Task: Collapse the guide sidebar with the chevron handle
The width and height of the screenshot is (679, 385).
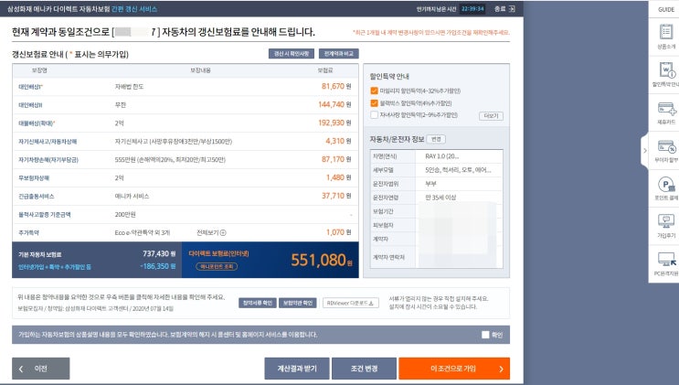Action: coord(644,151)
